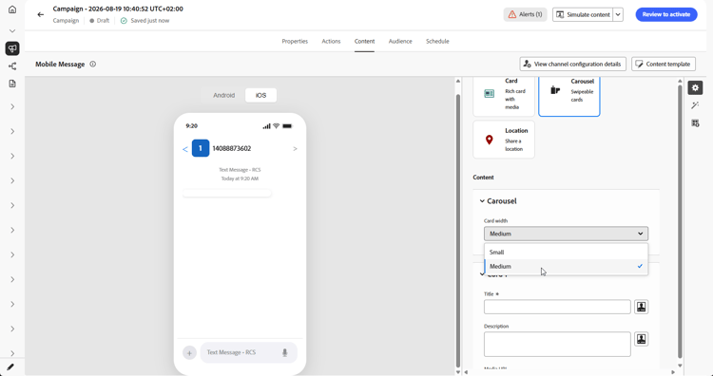This screenshot has width=713, height=376.
Task: Click Review to activate button
Action: tap(666, 14)
